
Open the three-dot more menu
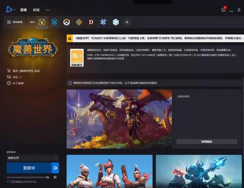point(48,10)
